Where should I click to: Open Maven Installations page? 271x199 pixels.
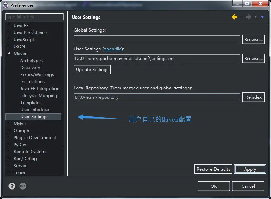click(x=32, y=82)
